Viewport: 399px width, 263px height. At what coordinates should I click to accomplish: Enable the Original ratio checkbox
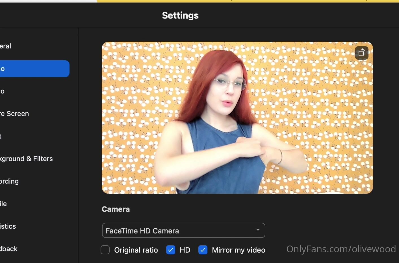[x=105, y=250]
